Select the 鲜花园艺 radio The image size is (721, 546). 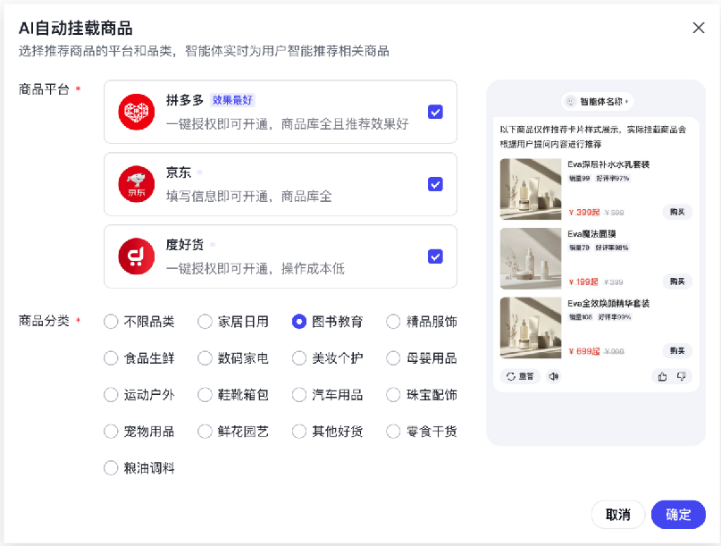pyautogui.click(x=205, y=432)
